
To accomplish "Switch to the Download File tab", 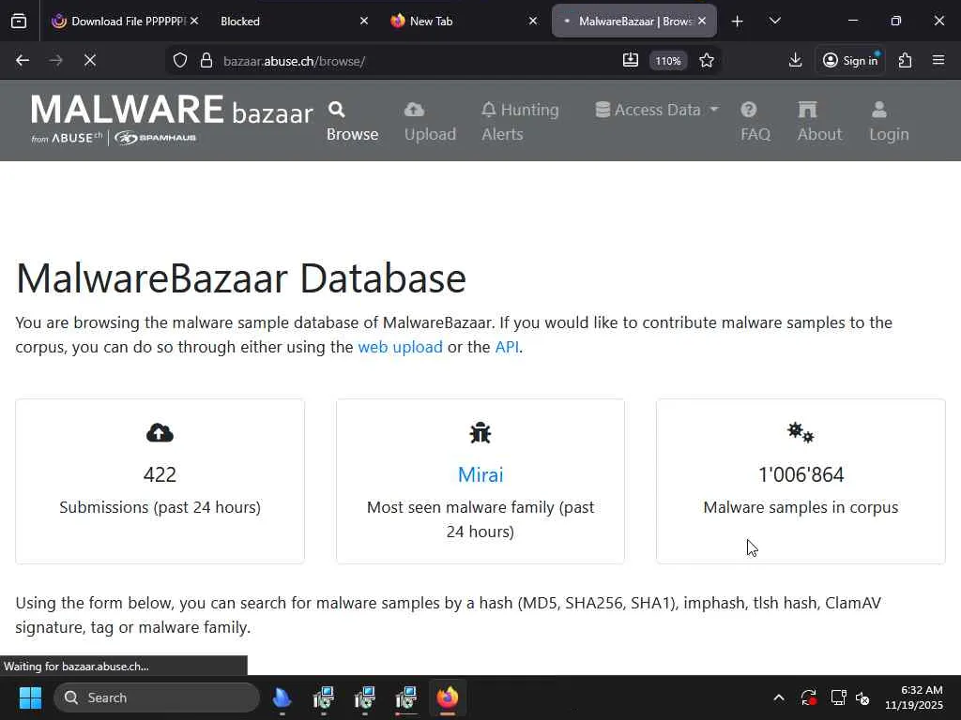I will click(x=126, y=21).
